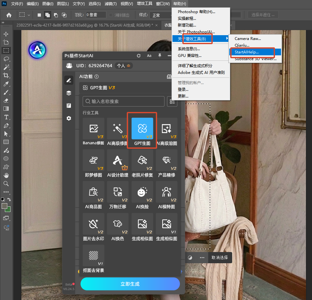Expand the marquee tool preset dropdown
This screenshot has height=300, width=312.
point(29,15)
